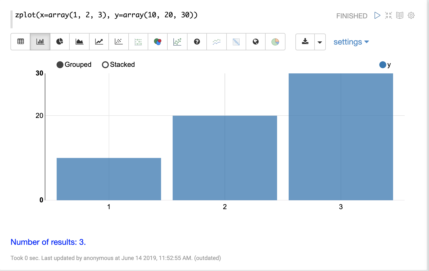The width and height of the screenshot is (429, 271).
Task: Select the pie chart visualization
Action: (x=60, y=42)
